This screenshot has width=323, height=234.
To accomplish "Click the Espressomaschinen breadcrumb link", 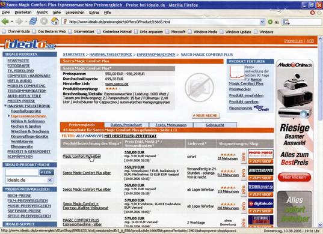I will click(x=156, y=55).
